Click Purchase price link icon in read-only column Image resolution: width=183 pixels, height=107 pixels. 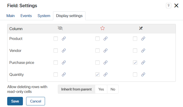[x=143, y=63]
